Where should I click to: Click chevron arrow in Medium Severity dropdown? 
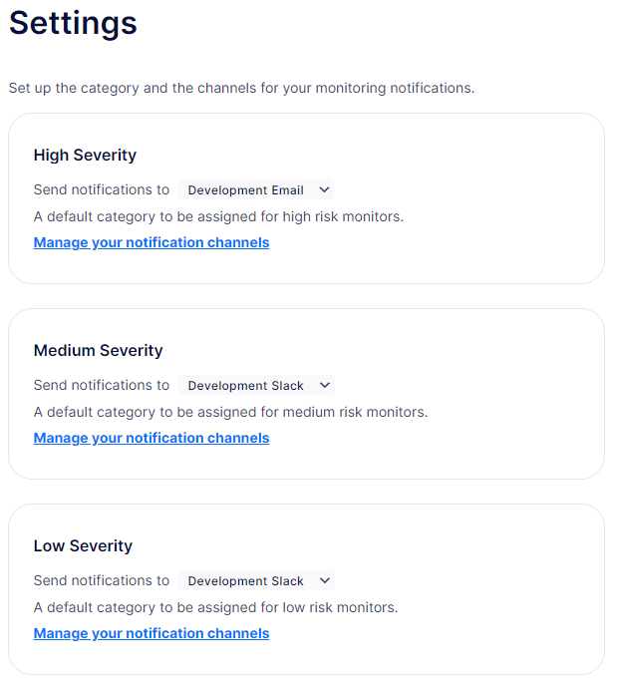pos(324,386)
